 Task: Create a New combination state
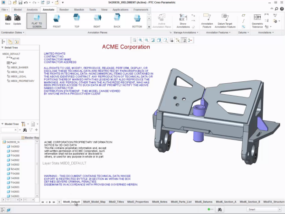click(8, 19)
